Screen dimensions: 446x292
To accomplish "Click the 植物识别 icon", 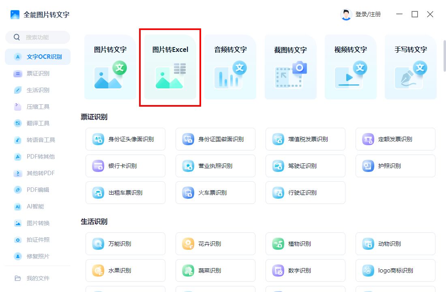I will pyautogui.click(x=278, y=244).
